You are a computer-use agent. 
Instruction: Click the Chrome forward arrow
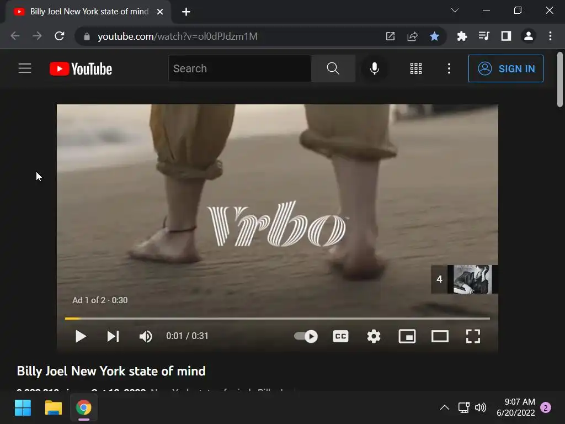point(37,36)
